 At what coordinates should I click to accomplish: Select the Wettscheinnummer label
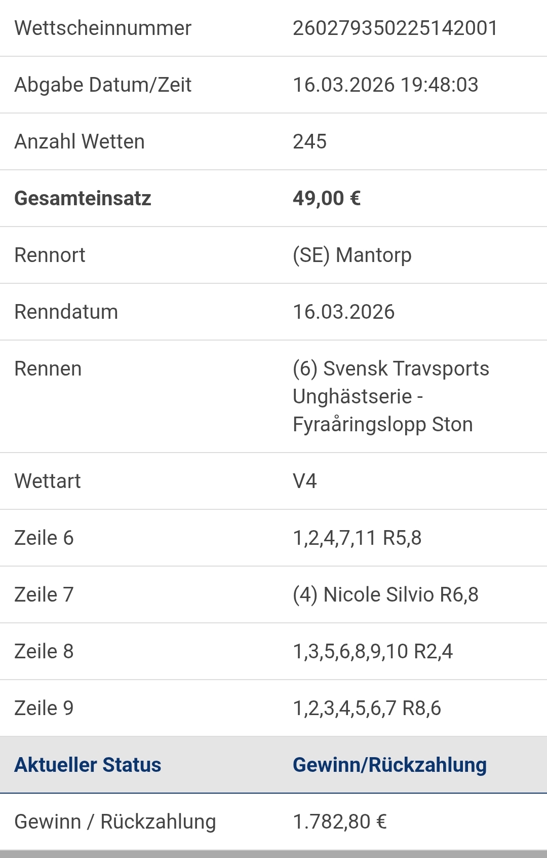[103, 28]
